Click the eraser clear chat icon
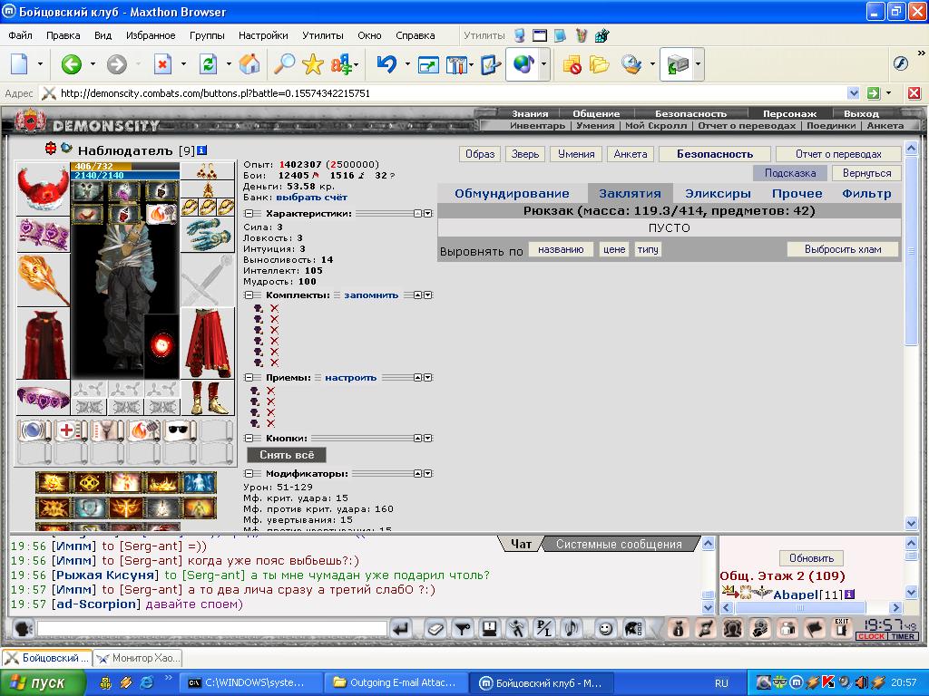The height and width of the screenshot is (696, 929). click(x=435, y=628)
